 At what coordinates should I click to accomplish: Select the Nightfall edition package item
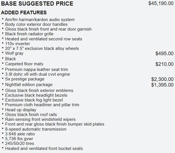click(29, 85)
